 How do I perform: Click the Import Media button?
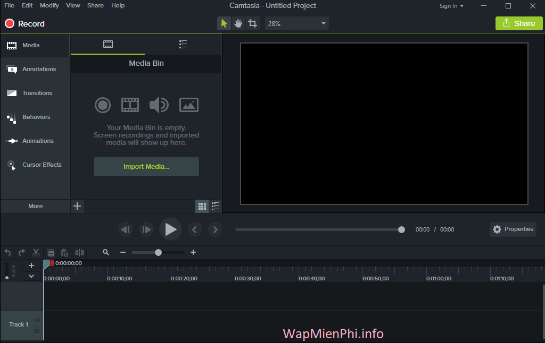pos(146,167)
